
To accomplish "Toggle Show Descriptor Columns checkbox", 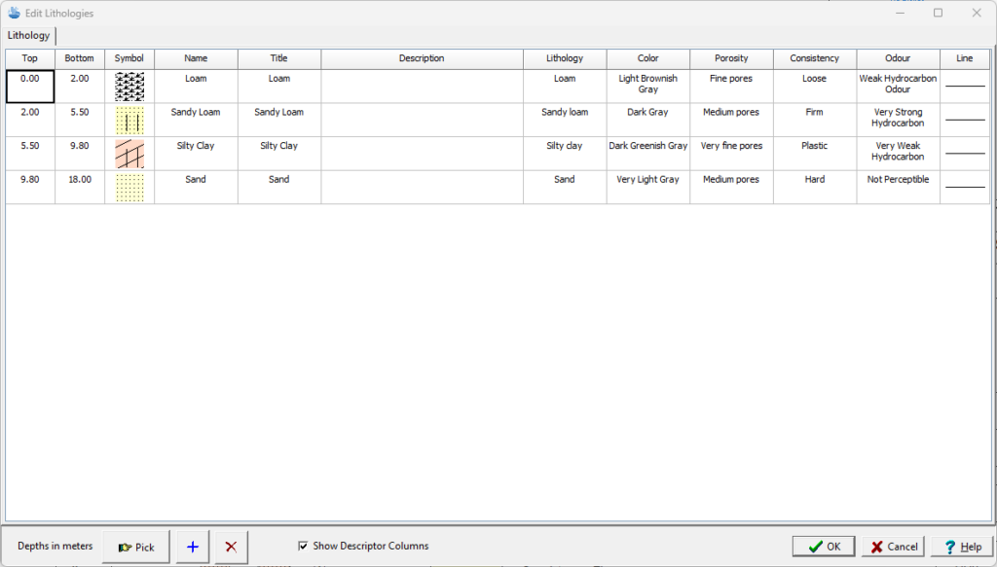I will 304,546.
